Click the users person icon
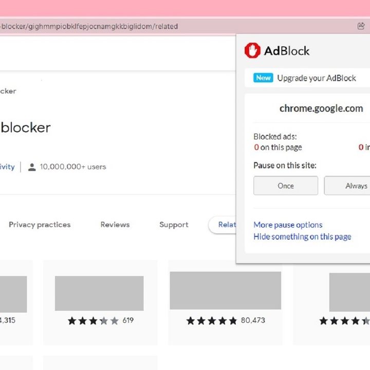 [32, 167]
